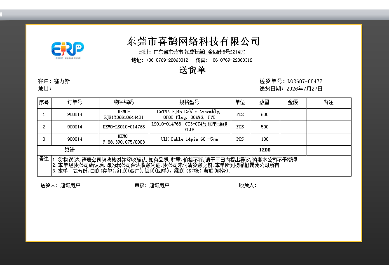Click sequence number 3 in third row
The image size is (389, 265).
click(44, 139)
